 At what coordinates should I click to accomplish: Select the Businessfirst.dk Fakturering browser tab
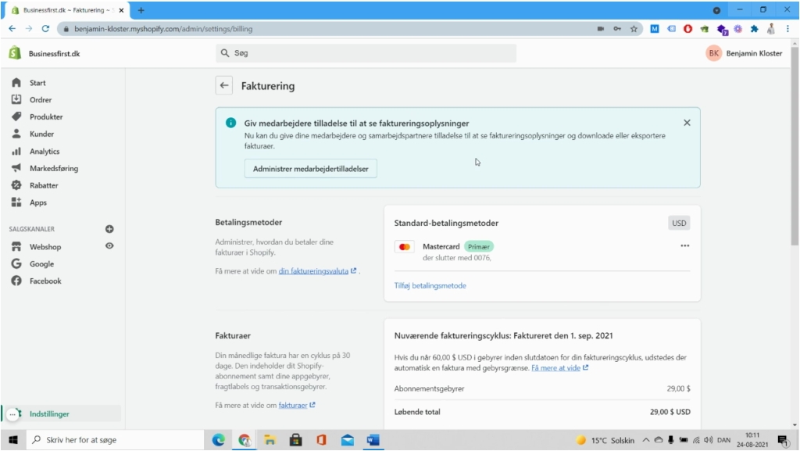[x=62, y=10]
